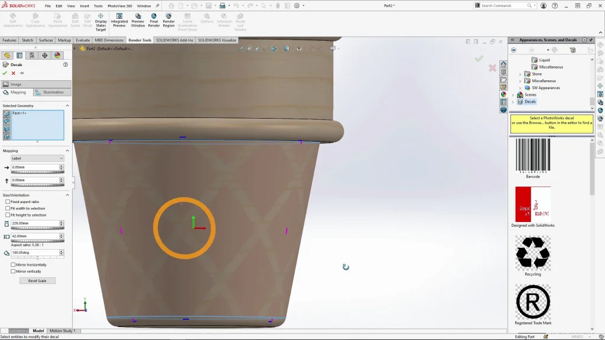Open the PhotoView 360 menu
The height and width of the screenshot is (340, 605).
tap(120, 6)
